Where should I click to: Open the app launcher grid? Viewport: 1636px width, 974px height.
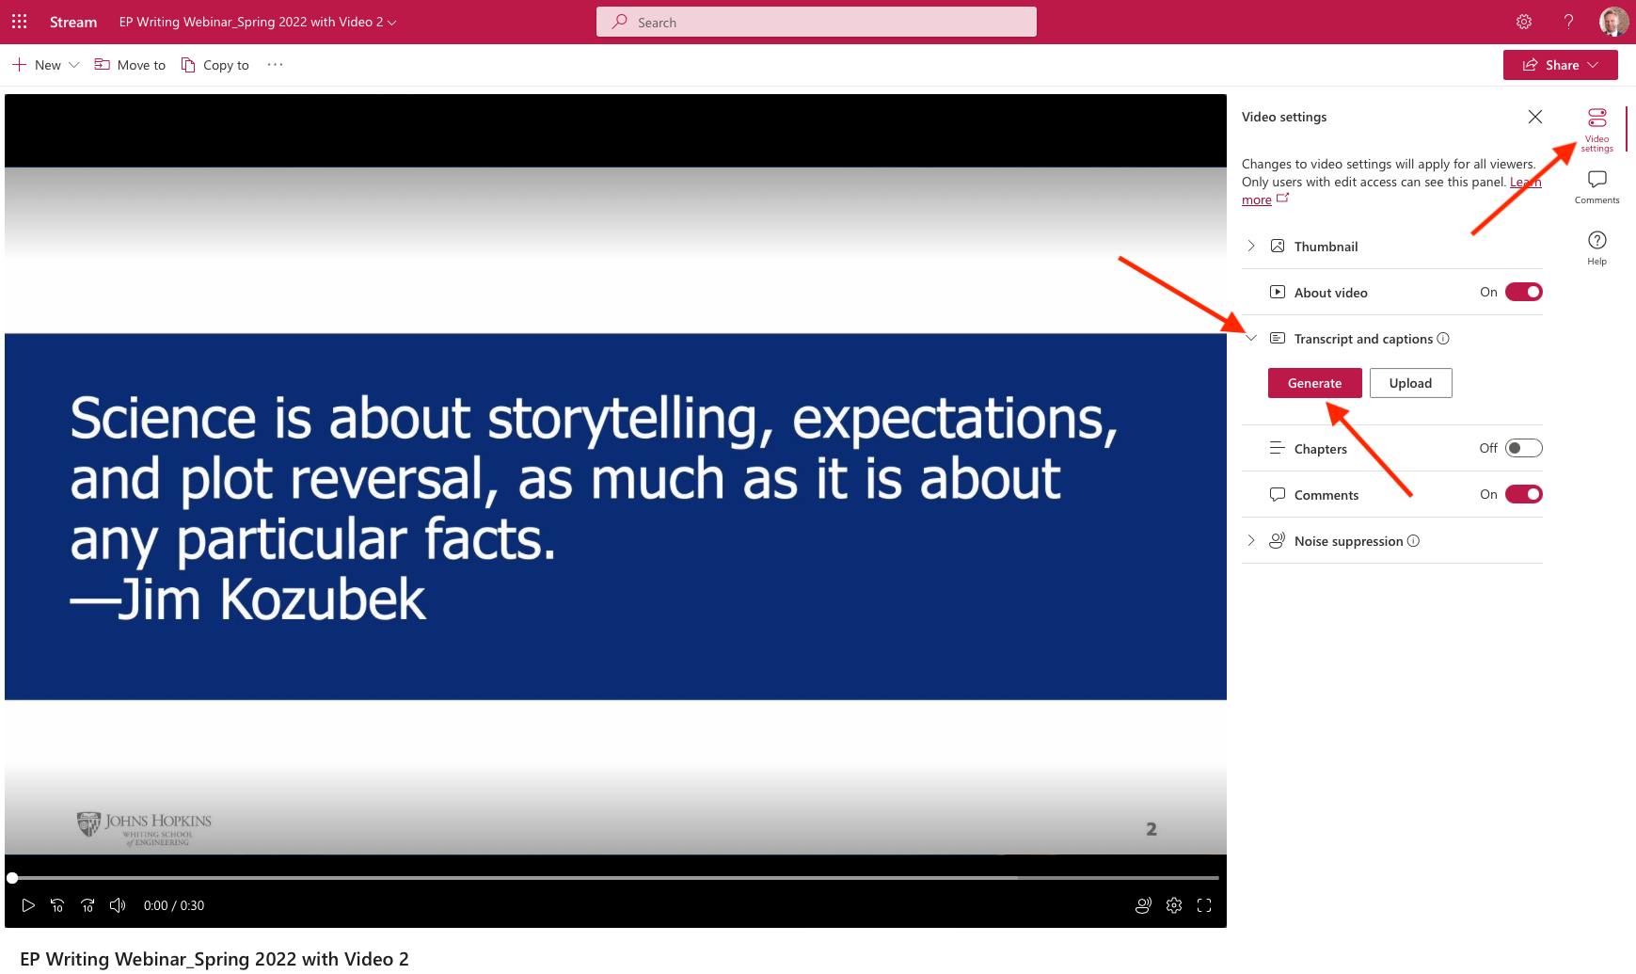pyautogui.click(x=19, y=22)
